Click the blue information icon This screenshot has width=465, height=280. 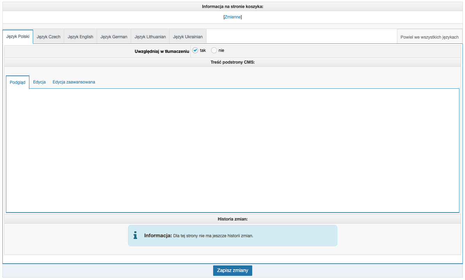135,235
